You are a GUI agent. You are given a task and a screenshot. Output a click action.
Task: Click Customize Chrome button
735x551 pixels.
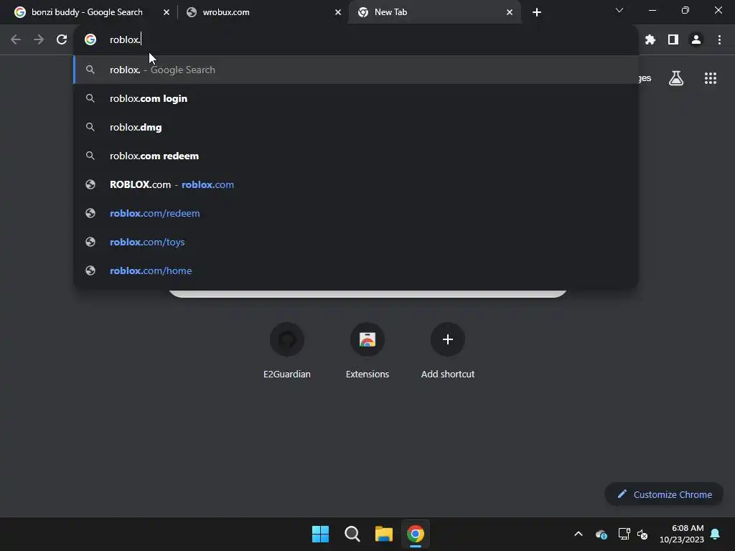664,494
